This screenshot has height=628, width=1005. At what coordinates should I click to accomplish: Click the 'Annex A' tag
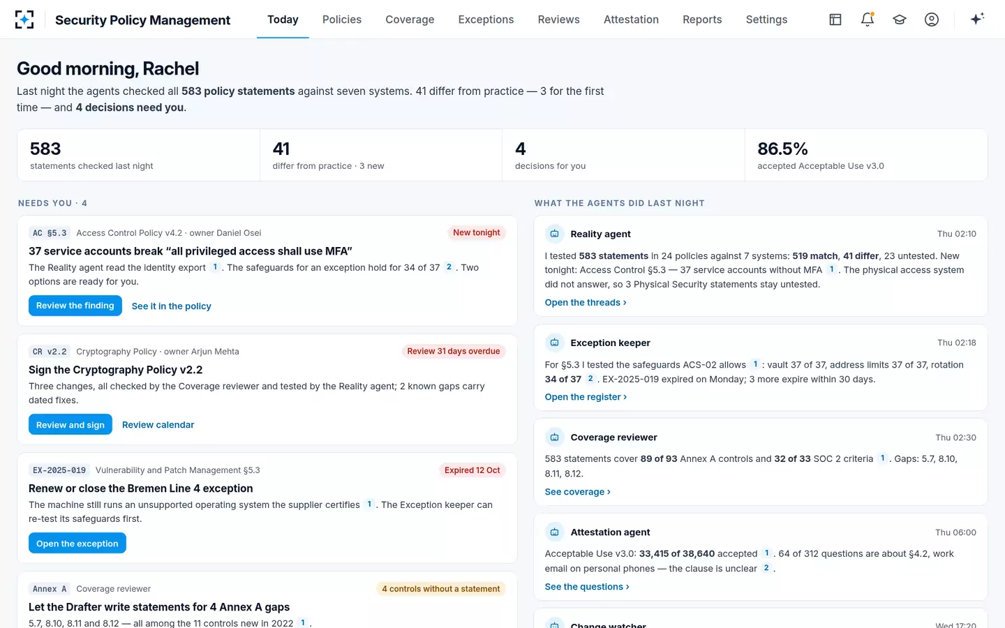pos(50,589)
